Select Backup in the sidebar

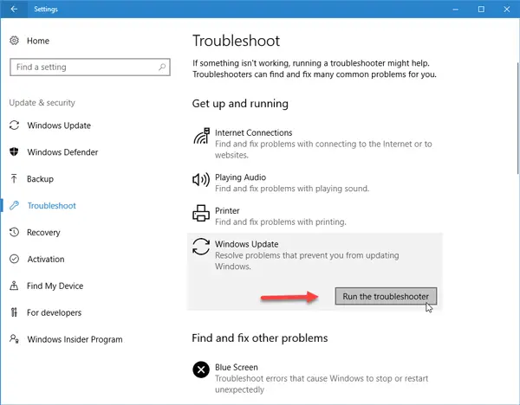point(40,179)
